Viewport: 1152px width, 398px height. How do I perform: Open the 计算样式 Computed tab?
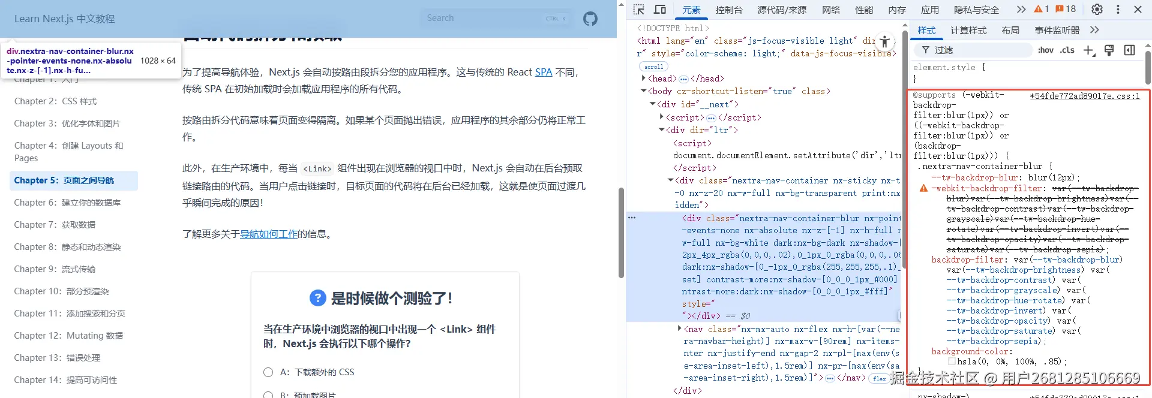(x=968, y=30)
